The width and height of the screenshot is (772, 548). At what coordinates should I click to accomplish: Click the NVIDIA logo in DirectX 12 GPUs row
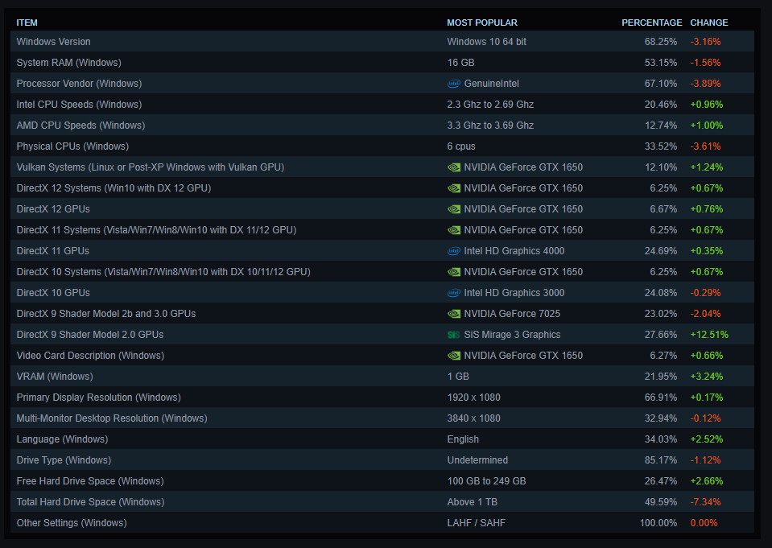click(x=454, y=209)
